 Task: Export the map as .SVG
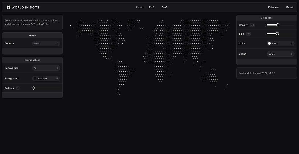click(x=164, y=7)
